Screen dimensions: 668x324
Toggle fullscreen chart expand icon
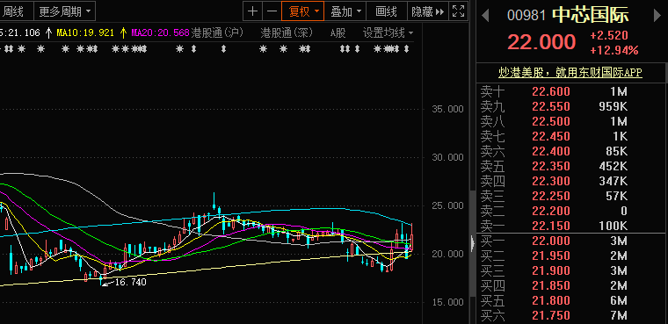[x=458, y=11]
